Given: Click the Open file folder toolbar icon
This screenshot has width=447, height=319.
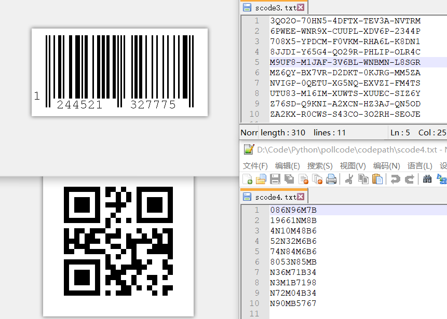Looking at the screenshot, I should coord(261,179).
